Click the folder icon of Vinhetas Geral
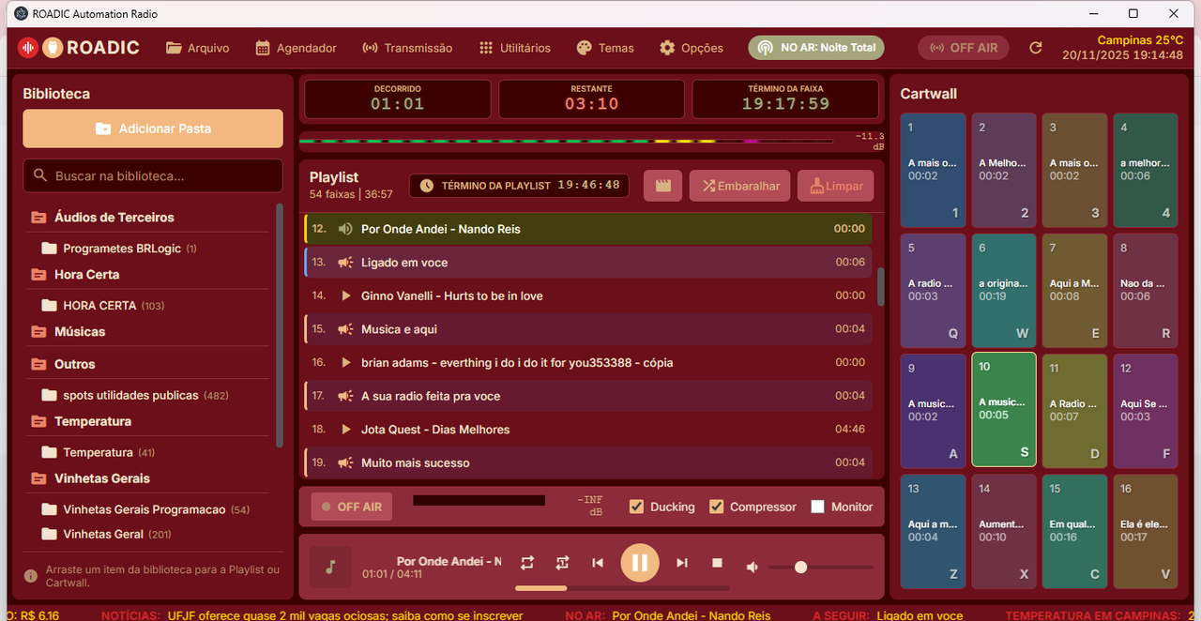The width and height of the screenshot is (1201, 621). point(50,535)
